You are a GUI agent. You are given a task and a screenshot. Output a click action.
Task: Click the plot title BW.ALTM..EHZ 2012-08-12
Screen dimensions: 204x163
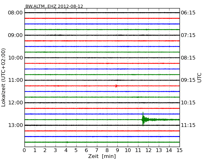tap(54, 6)
